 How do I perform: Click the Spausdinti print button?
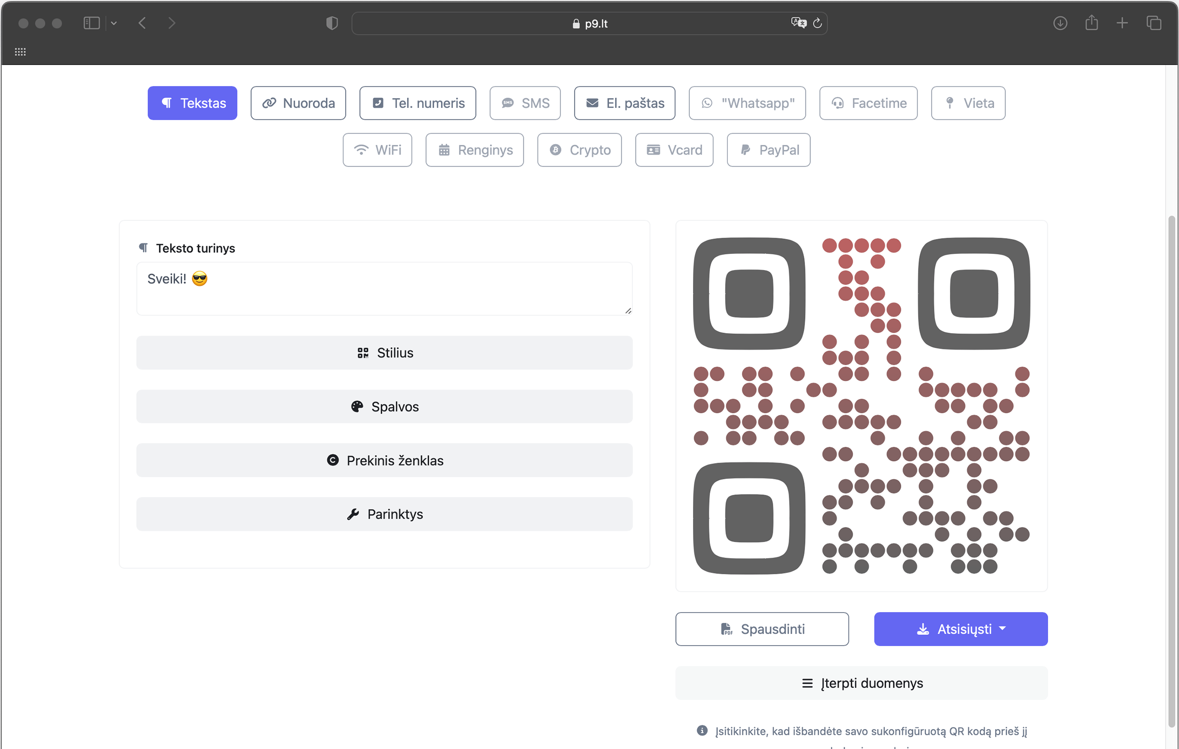tap(762, 629)
